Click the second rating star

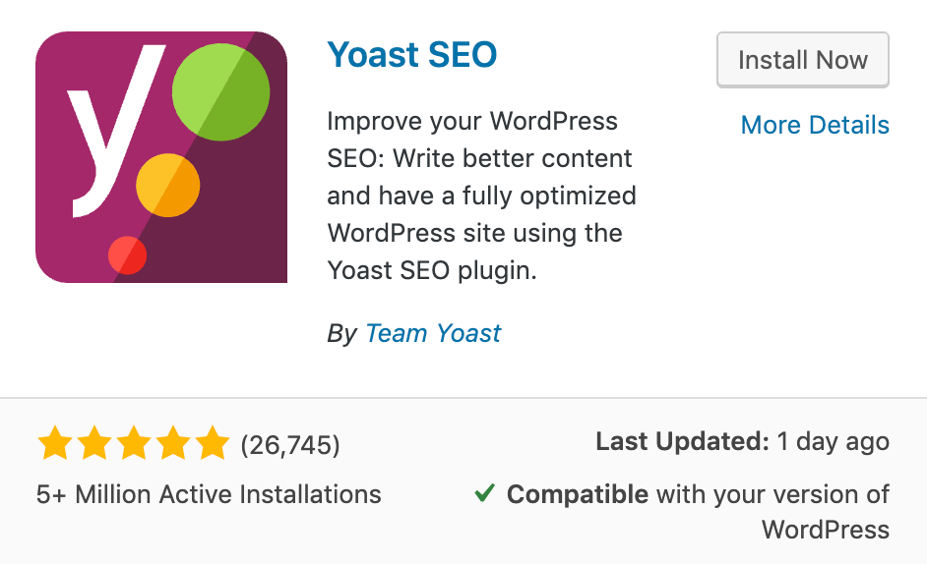(94, 443)
